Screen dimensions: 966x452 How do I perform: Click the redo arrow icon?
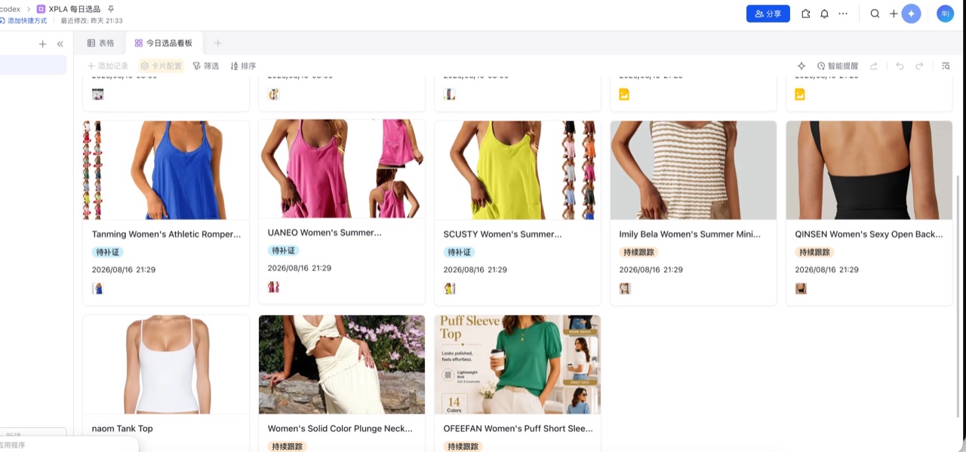point(919,66)
